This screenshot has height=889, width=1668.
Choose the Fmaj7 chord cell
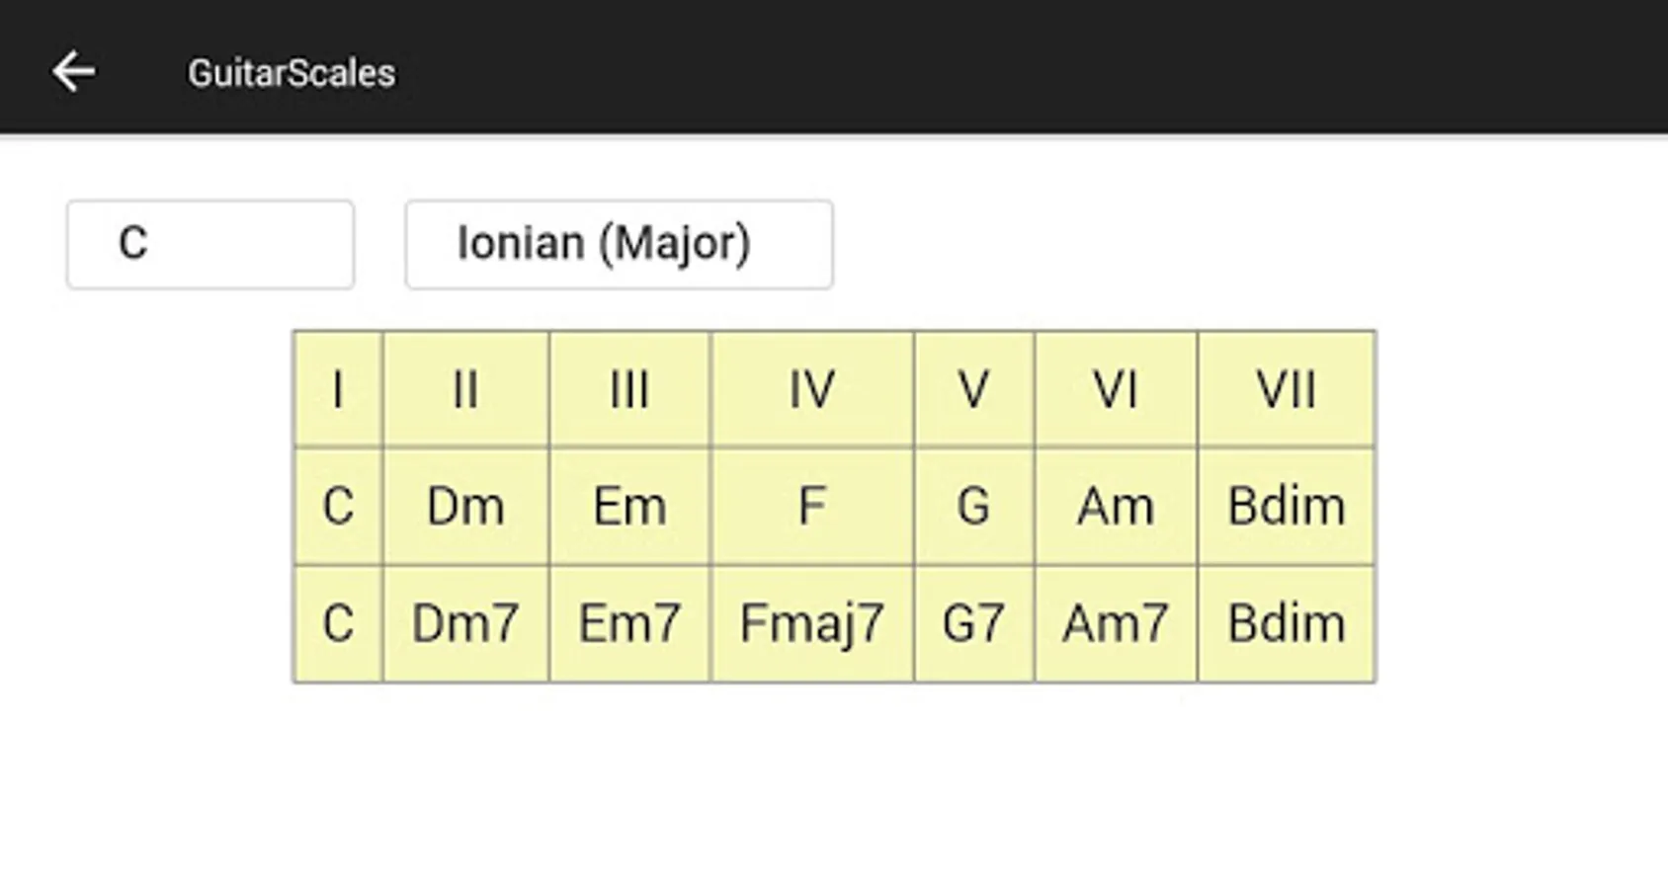pyautogui.click(x=811, y=624)
